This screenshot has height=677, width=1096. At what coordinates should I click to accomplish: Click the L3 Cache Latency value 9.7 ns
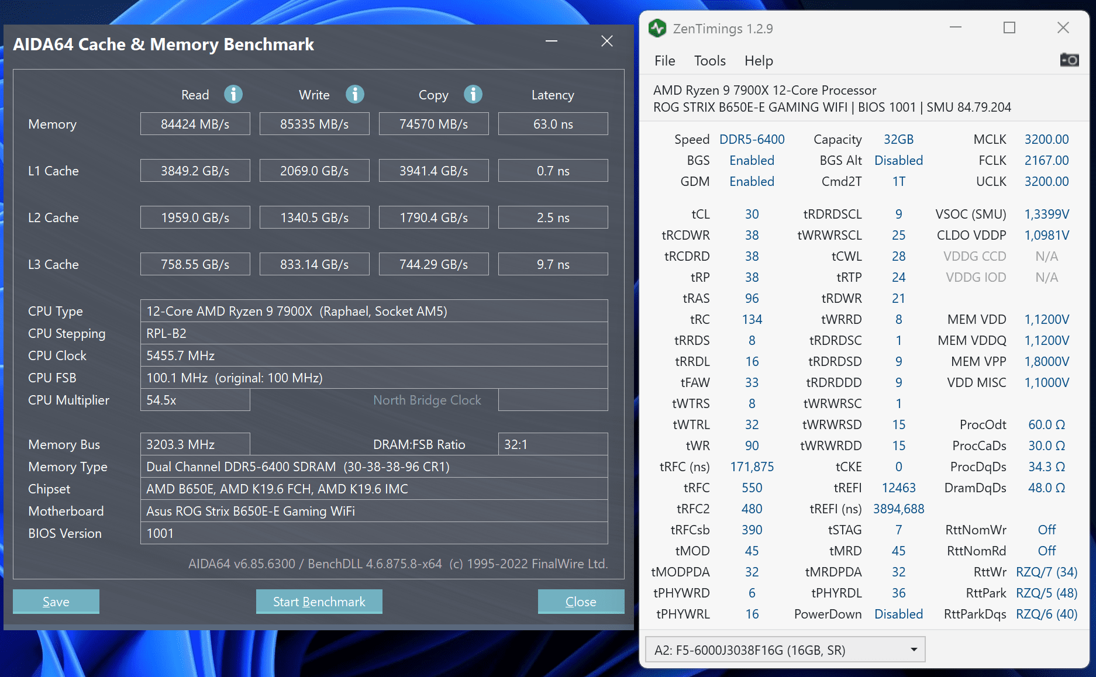click(553, 264)
